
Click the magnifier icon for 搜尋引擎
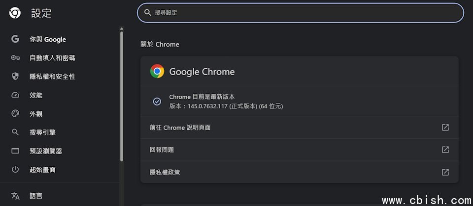pyautogui.click(x=15, y=132)
